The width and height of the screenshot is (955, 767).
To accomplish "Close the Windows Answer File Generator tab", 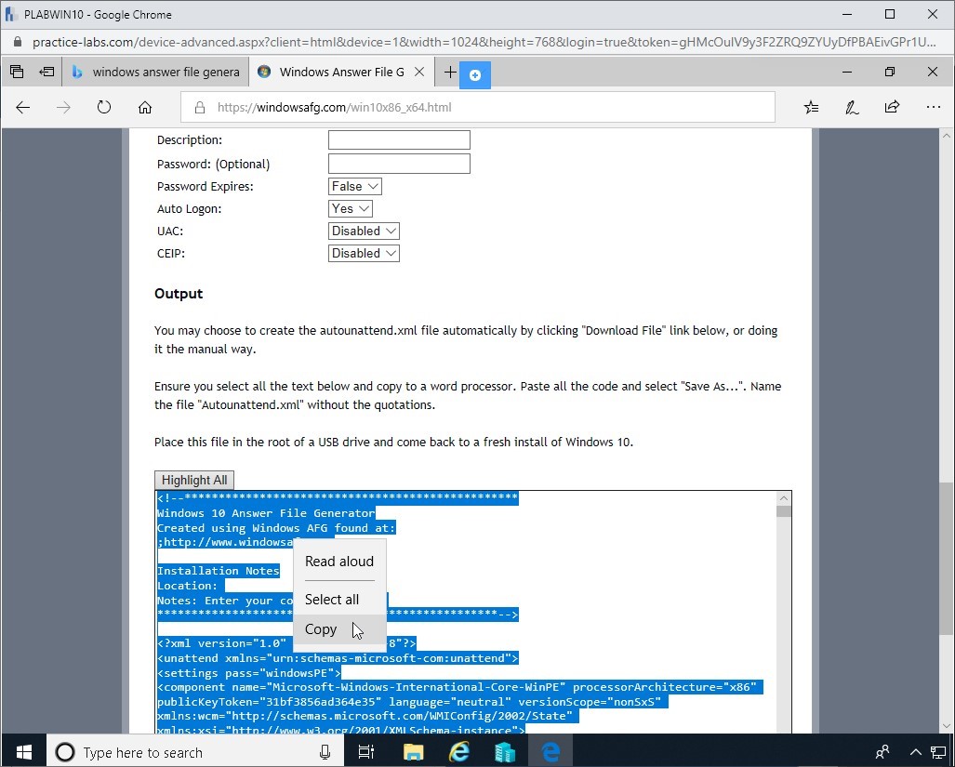I will [x=419, y=72].
